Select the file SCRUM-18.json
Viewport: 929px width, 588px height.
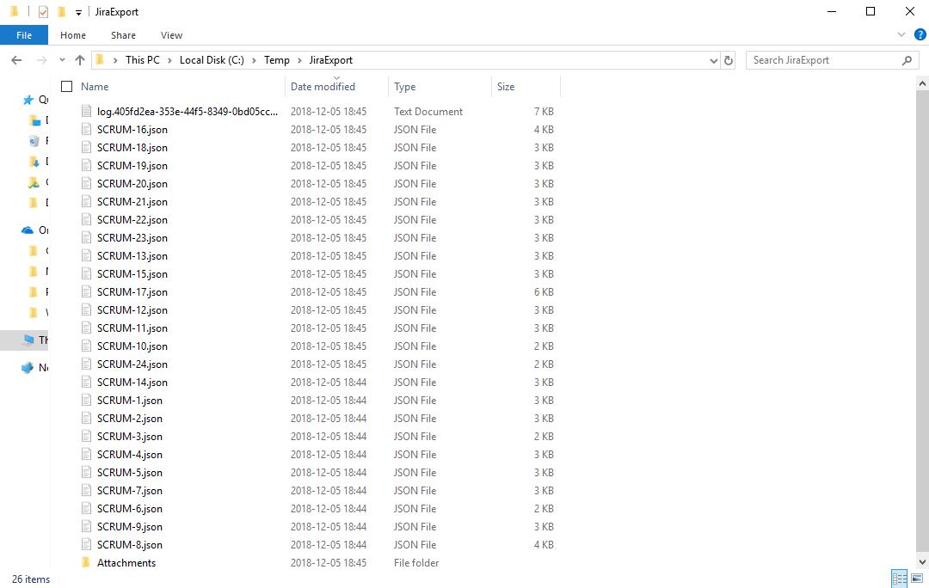[132, 148]
